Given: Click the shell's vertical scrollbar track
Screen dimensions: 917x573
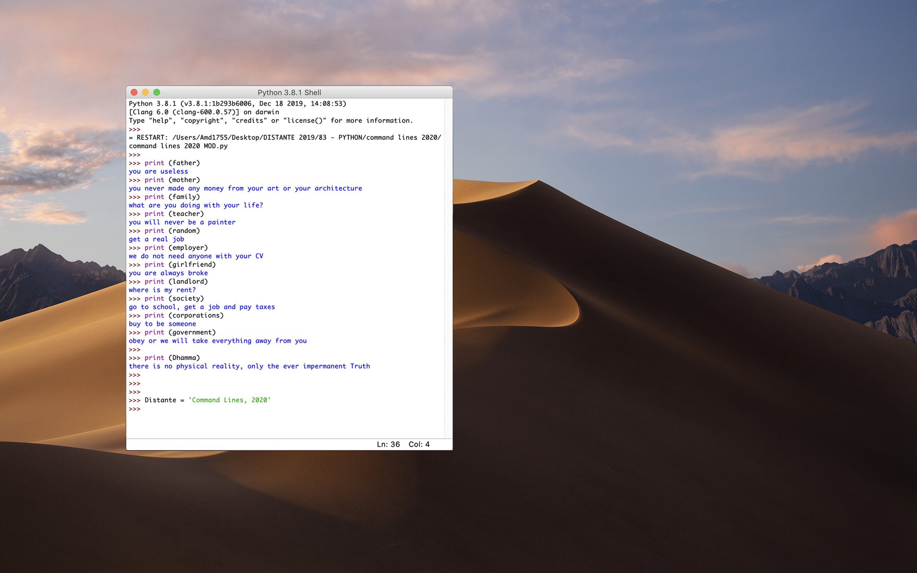Looking at the screenshot, I should pos(448,265).
